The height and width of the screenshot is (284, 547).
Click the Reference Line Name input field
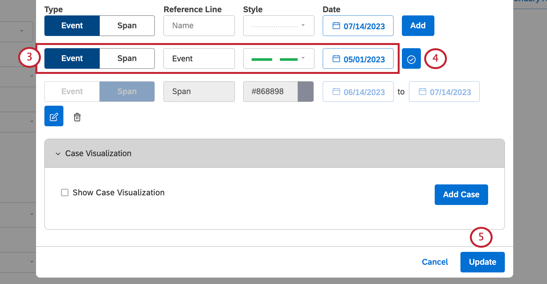coord(199,26)
